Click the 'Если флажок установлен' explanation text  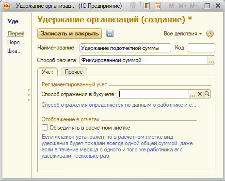pos(117,146)
